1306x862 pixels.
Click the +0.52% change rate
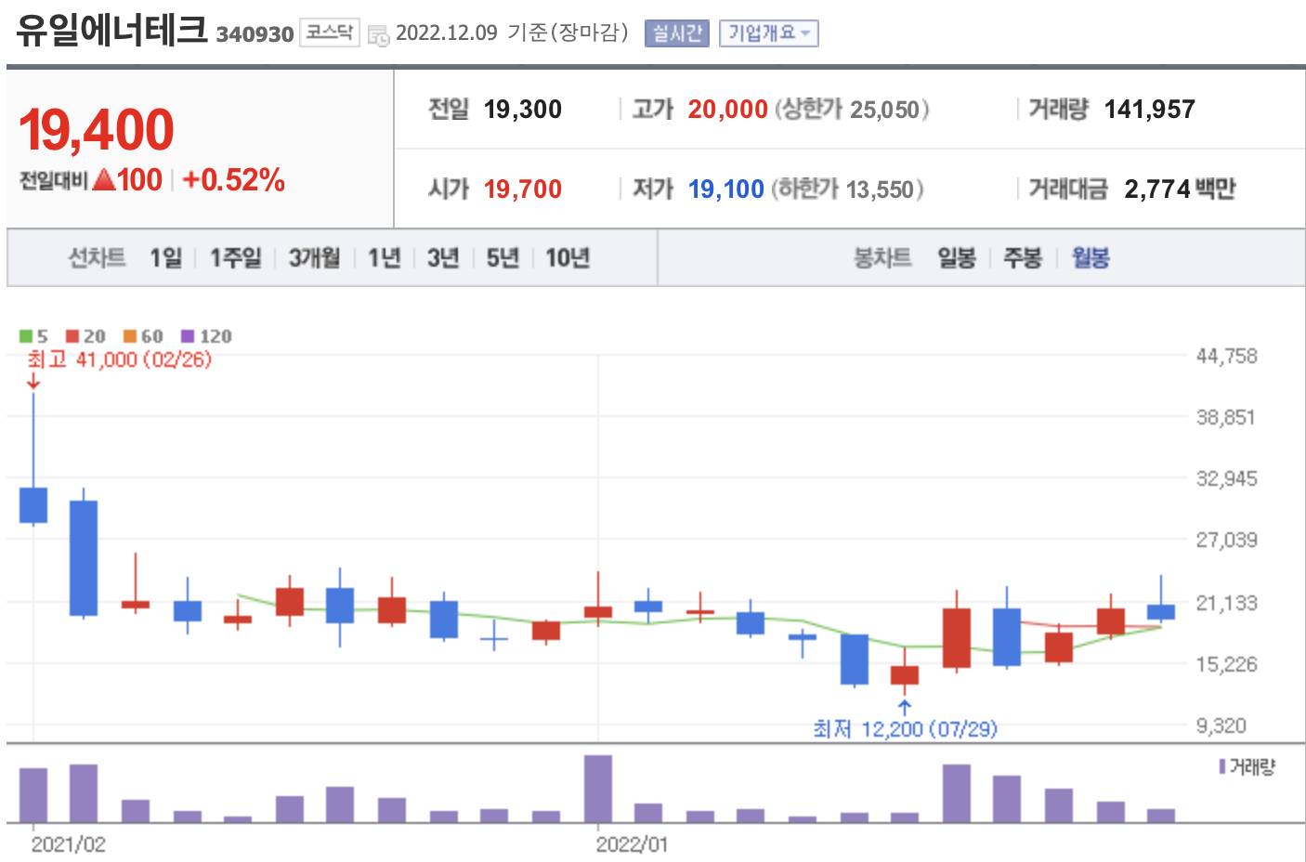234,180
